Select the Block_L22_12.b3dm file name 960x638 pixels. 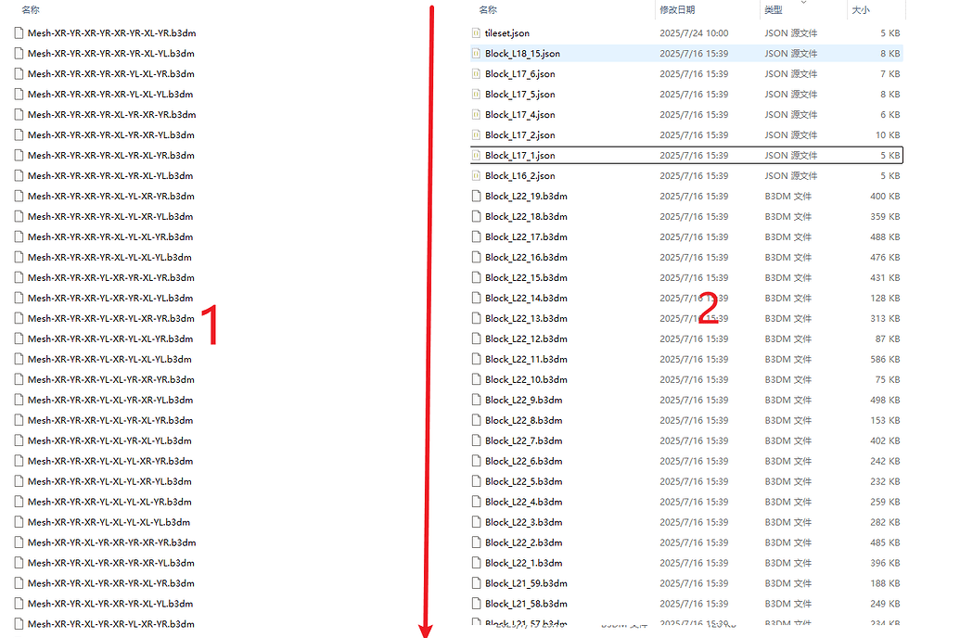coord(526,339)
